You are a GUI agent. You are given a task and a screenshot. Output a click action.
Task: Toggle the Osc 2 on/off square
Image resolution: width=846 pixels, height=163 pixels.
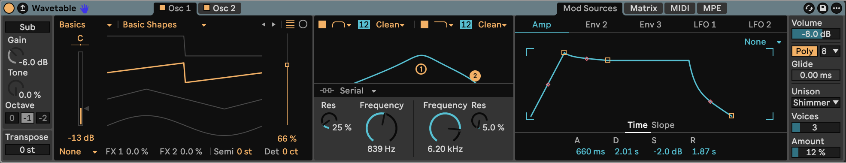(x=207, y=8)
